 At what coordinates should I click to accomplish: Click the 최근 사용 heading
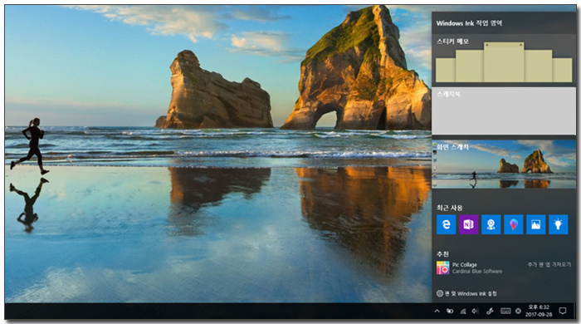click(450, 208)
